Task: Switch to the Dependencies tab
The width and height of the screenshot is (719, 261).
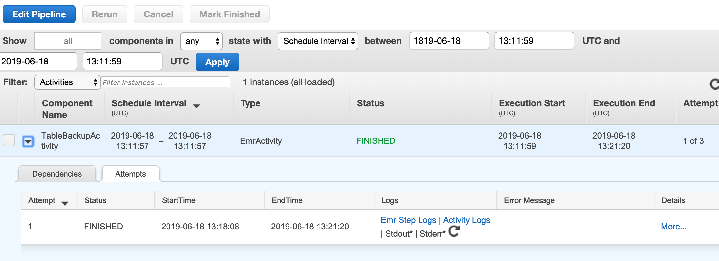Action: point(57,174)
